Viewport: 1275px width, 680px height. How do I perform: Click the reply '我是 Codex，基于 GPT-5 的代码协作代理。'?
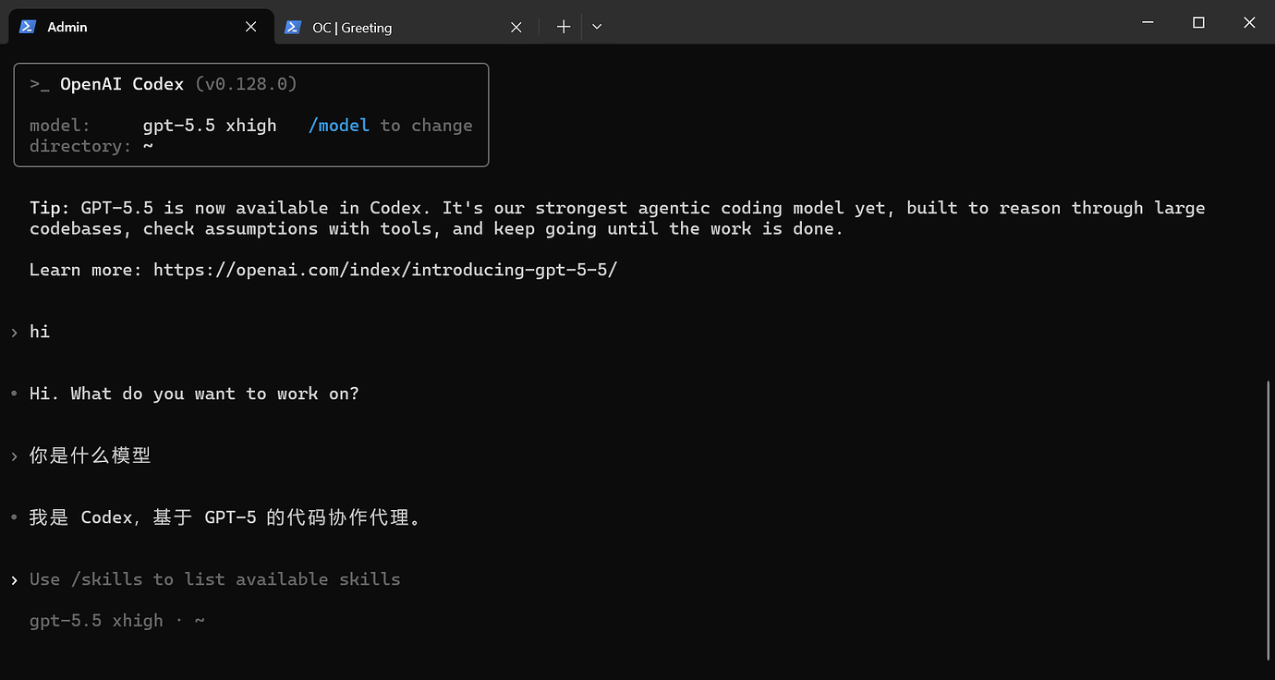225,517
